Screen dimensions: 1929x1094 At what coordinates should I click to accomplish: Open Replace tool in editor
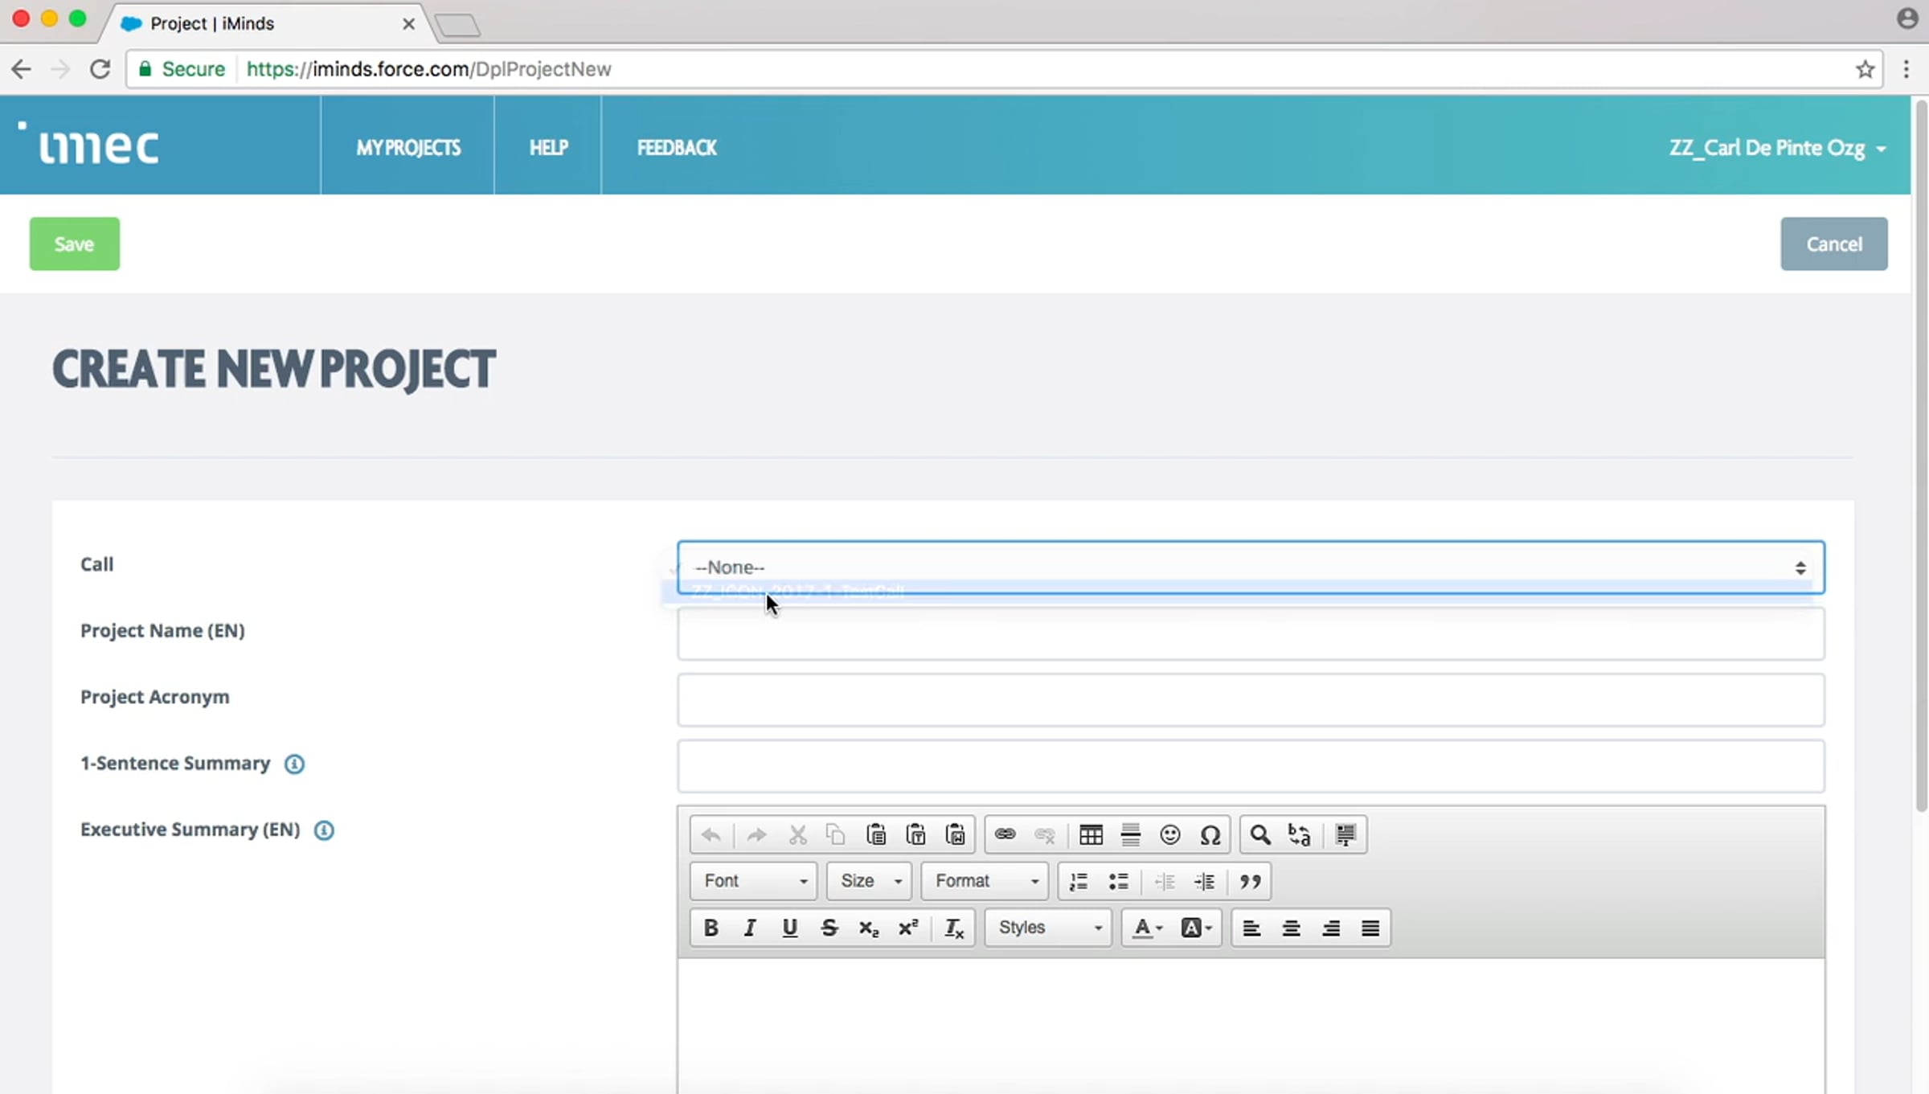1300,835
